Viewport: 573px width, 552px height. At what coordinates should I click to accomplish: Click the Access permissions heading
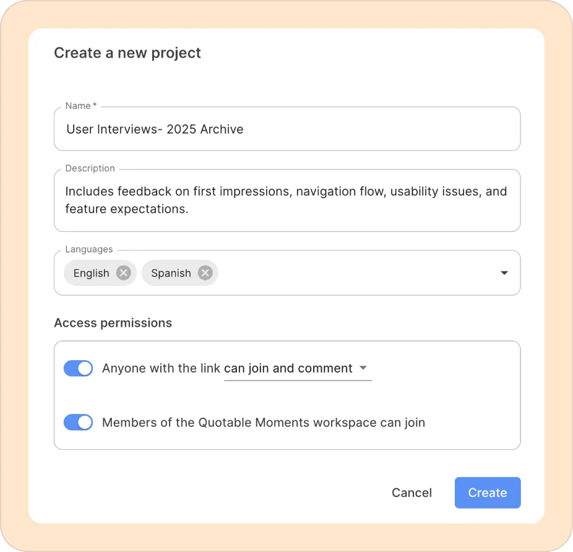tap(113, 323)
